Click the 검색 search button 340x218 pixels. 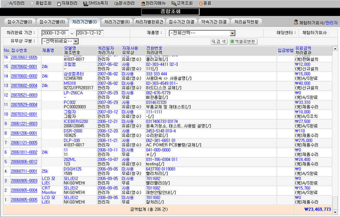click(219, 41)
